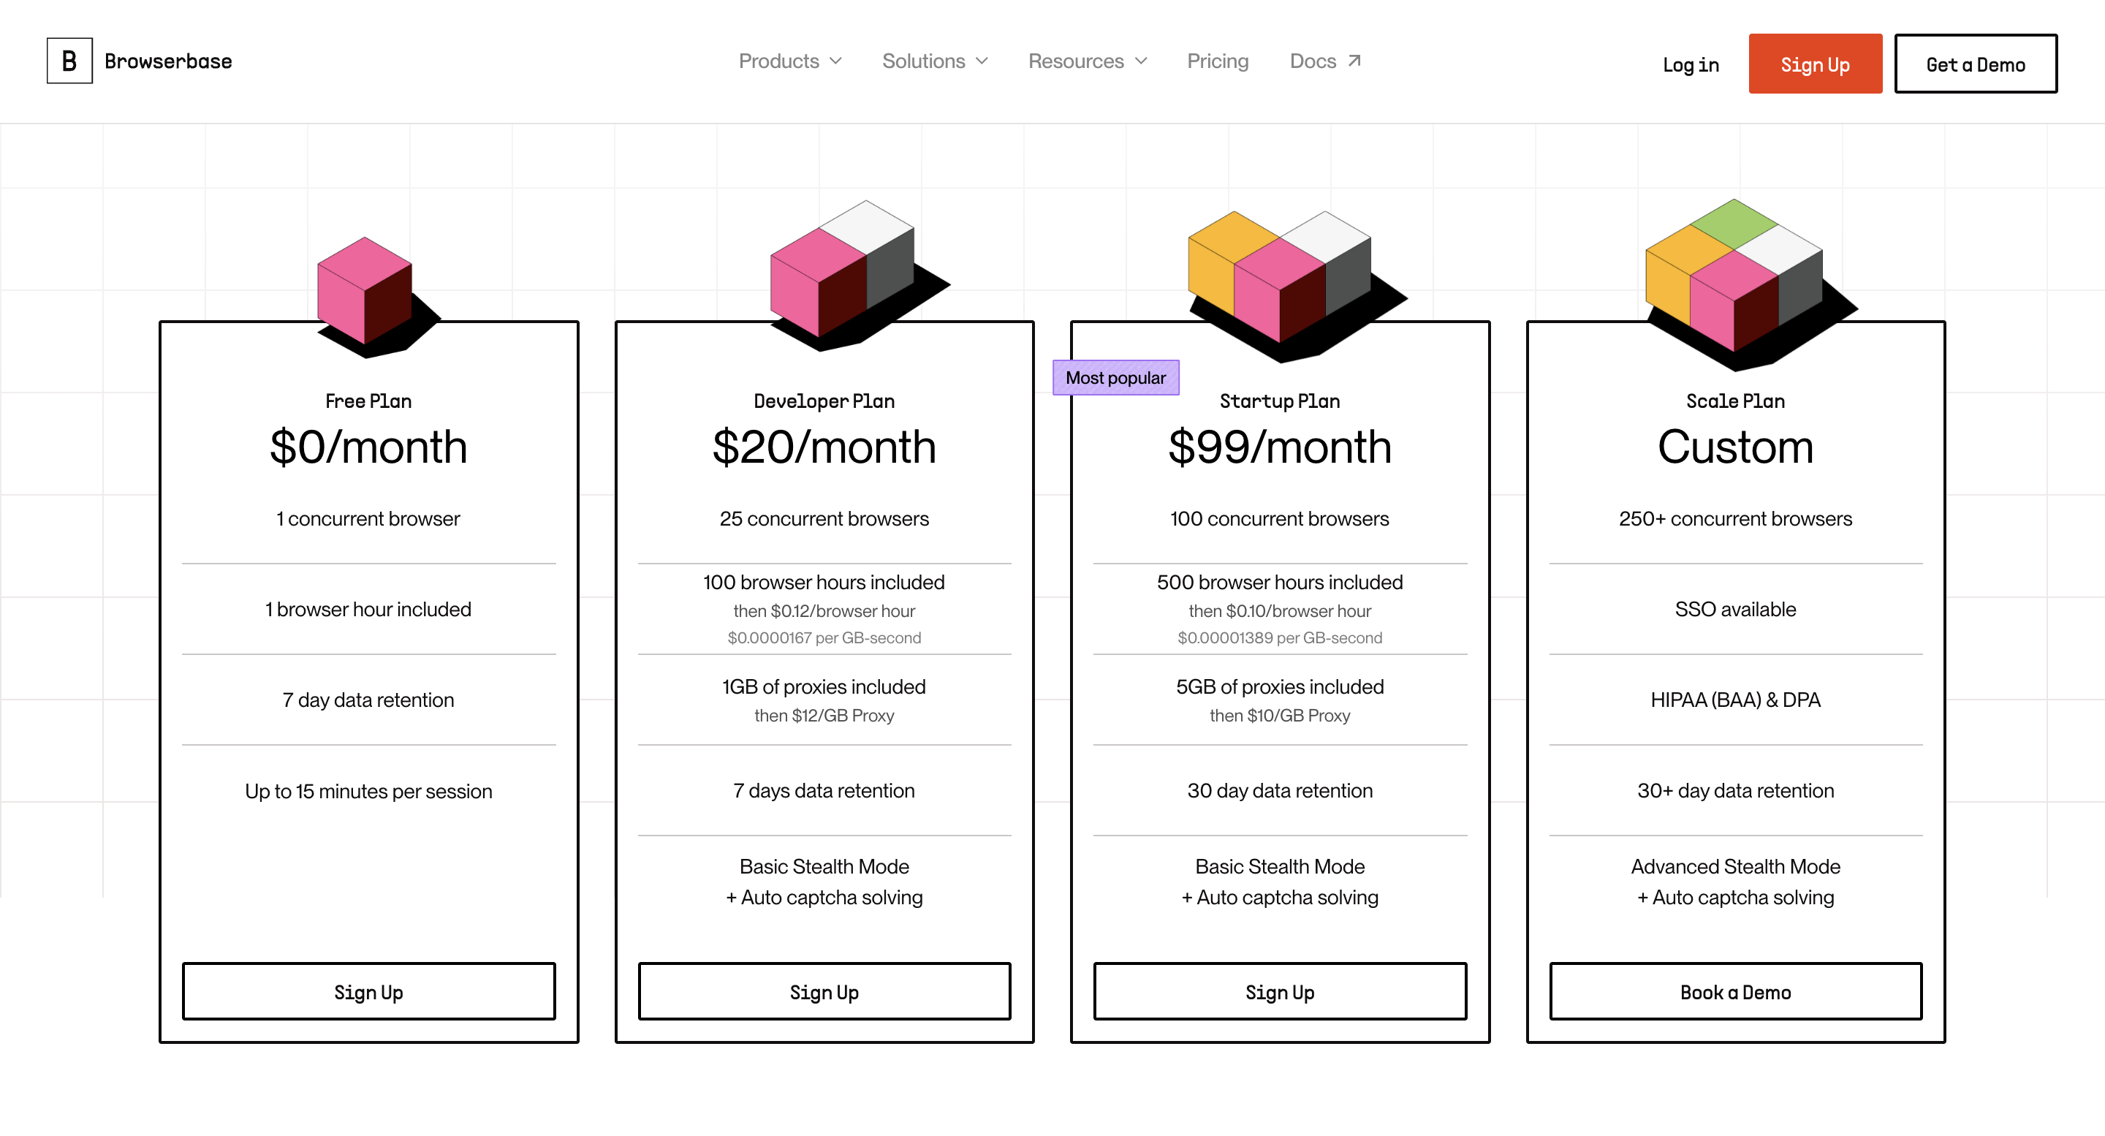Click the external arrow icon beside Docs
The height and width of the screenshot is (1136, 2105).
(x=1354, y=61)
